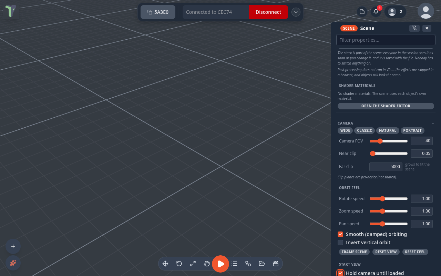
Task: Click the Filter properties search field
Action: tap(386, 40)
